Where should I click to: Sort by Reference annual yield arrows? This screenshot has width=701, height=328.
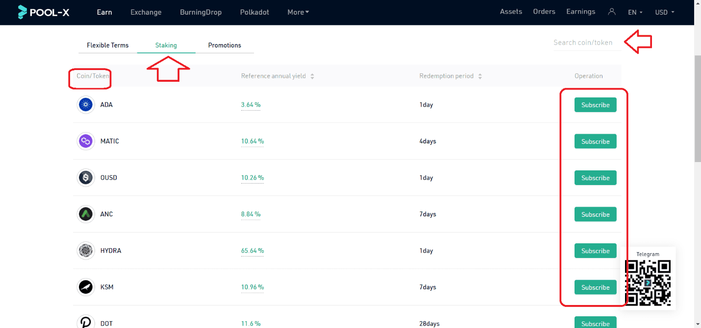tap(312, 76)
